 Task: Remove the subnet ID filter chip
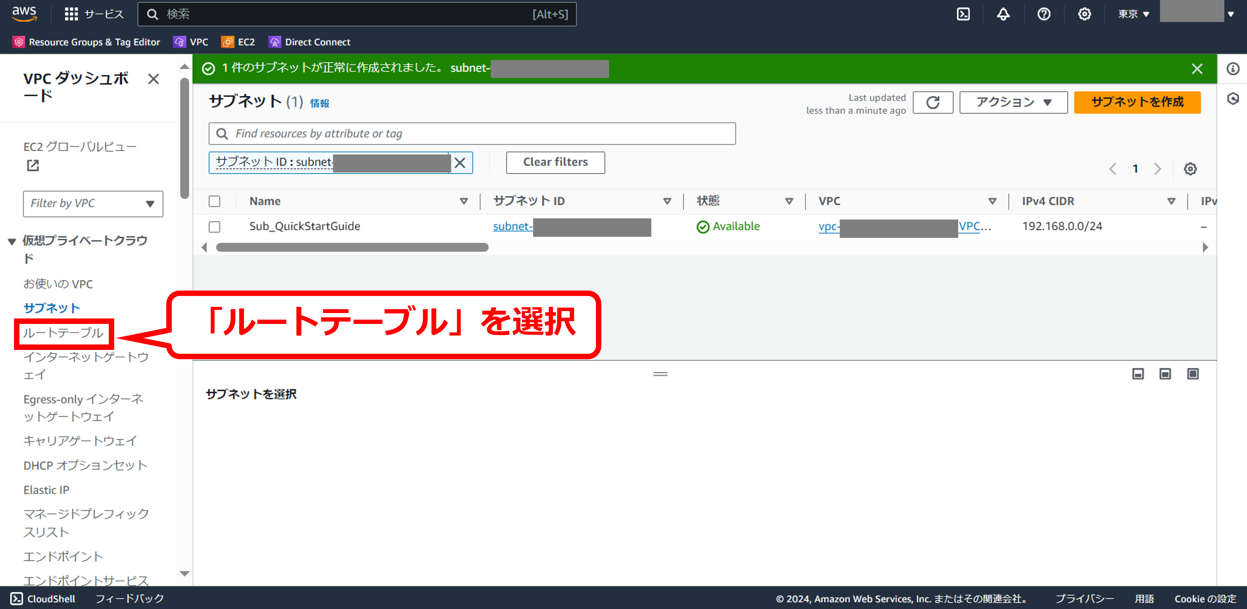point(460,163)
